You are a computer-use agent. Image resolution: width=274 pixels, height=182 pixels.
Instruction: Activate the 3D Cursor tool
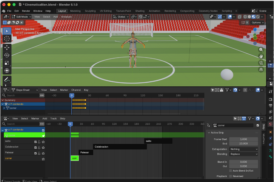tap(7, 39)
